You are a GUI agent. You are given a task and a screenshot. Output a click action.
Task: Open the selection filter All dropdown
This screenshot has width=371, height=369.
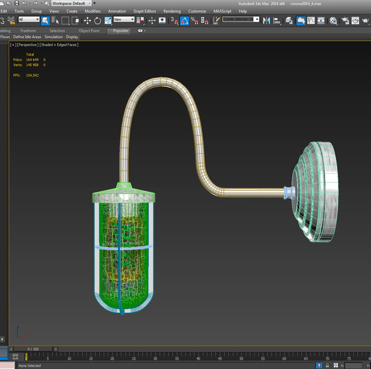[29, 19]
